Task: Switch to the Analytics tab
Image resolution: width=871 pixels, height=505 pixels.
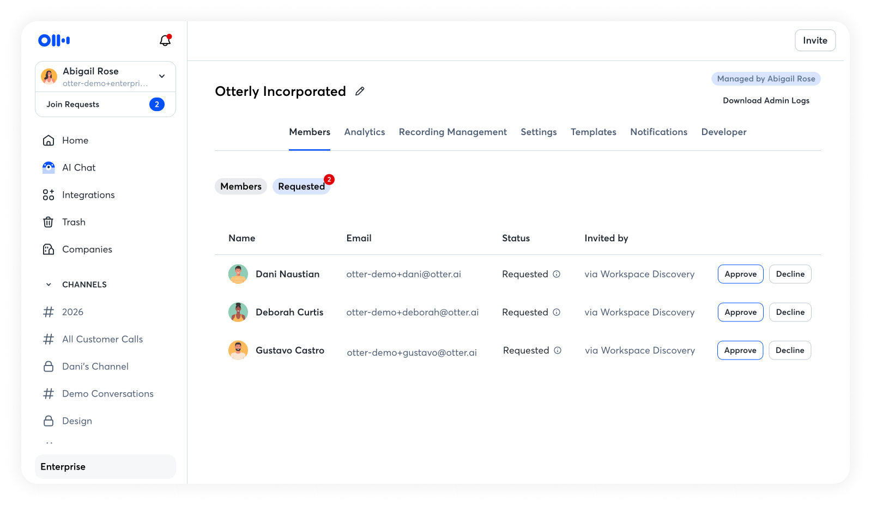Action: (365, 132)
